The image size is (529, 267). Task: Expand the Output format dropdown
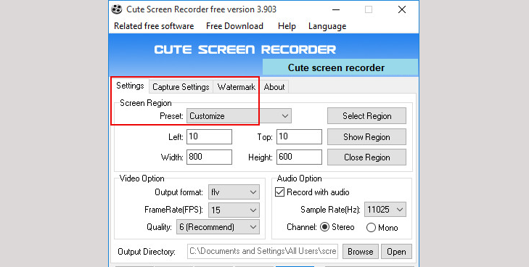tap(234, 192)
